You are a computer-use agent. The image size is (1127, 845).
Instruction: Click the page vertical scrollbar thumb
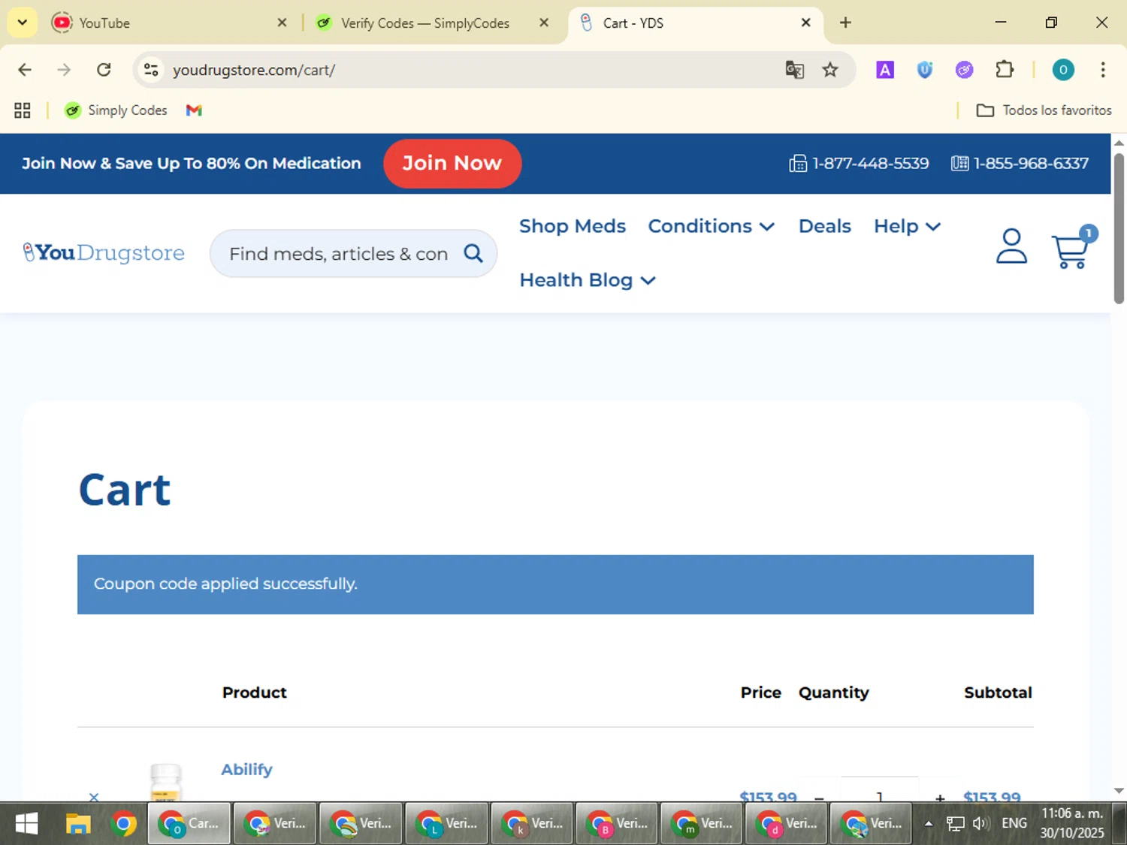(x=1119, y=228)
